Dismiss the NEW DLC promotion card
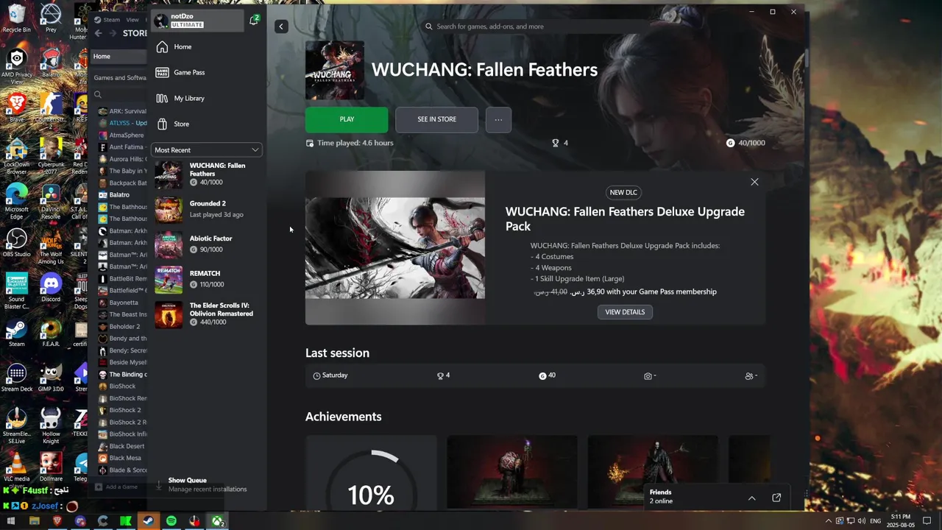 click(x=754, y=182)
